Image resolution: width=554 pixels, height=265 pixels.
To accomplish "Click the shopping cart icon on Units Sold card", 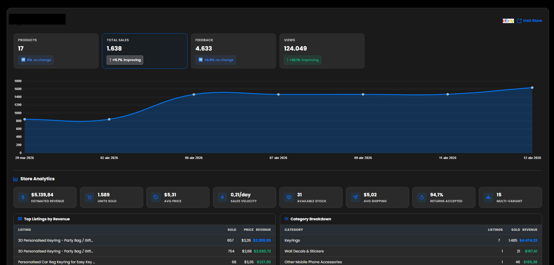I will pos(89,197).
